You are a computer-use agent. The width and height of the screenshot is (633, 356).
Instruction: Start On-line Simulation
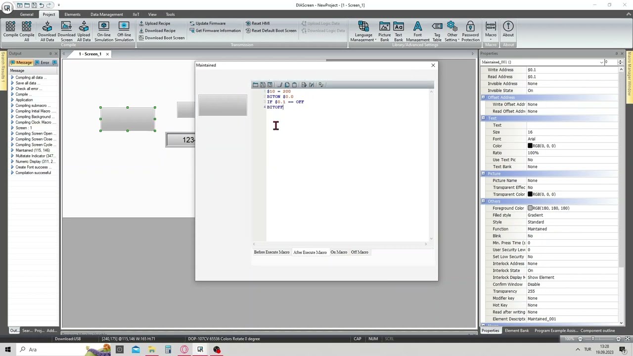pyautogui.click(x=104, y=31)
